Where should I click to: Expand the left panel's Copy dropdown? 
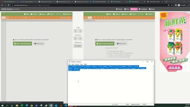coord(51,14)
